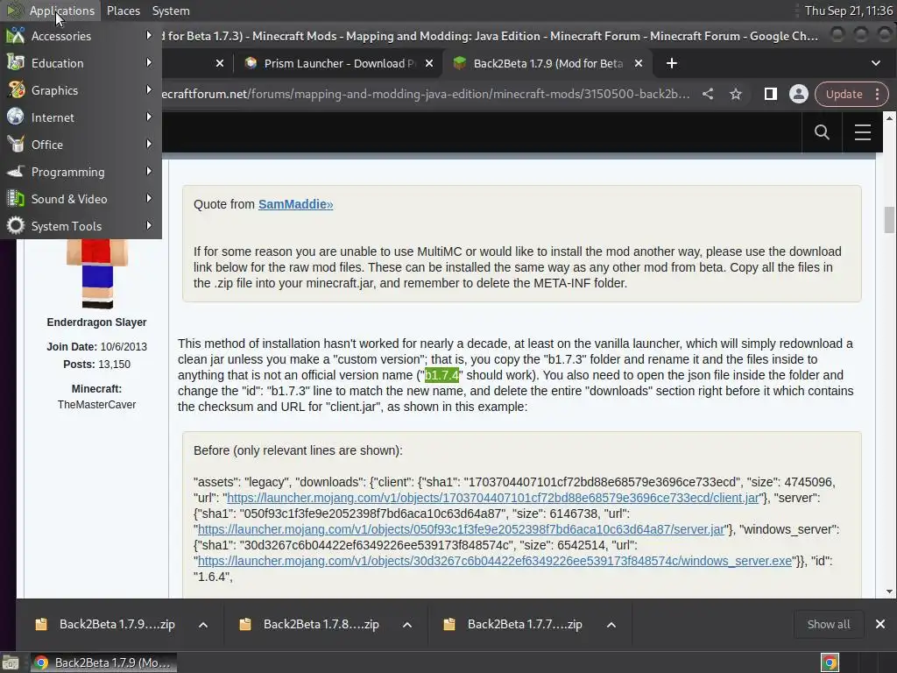The height and width of the screenshot is (673, 897).
Task: Open the client.jar mojang launcher link
Action: point(493,498)
